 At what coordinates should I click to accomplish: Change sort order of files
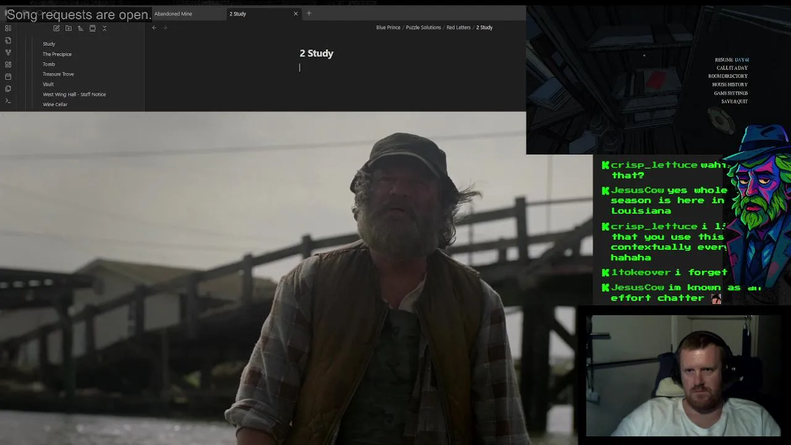click(x=80, y=28)
